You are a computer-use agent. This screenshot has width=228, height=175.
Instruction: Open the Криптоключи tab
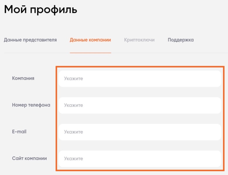[x=139, y=40]
